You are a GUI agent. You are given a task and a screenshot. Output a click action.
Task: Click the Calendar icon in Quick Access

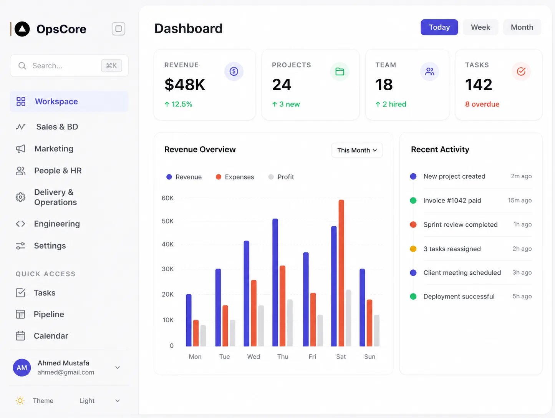click(20, 336)
